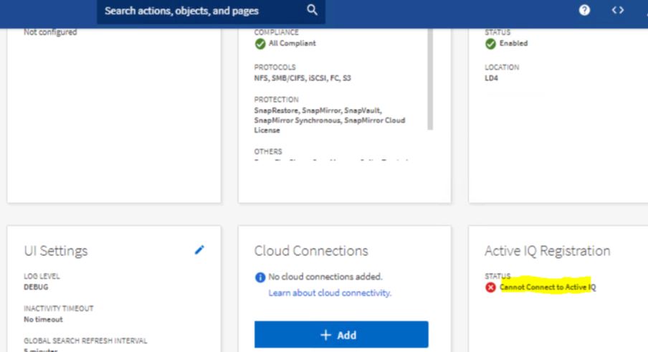Open the API log code icon
Screen dimensions: 648x352
coord(617,10)
